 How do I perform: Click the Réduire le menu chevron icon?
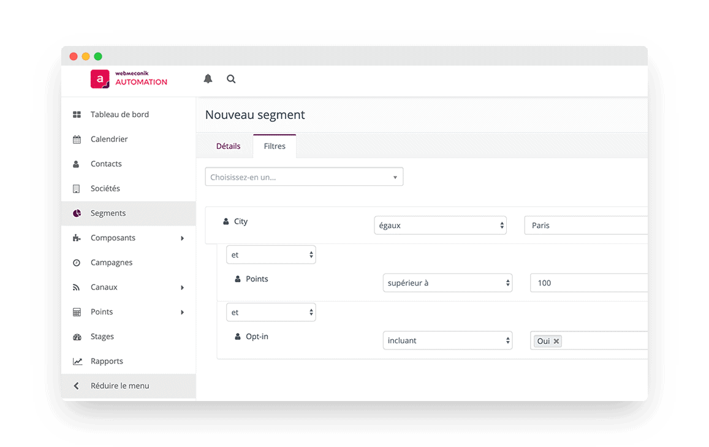click(76, 386)
